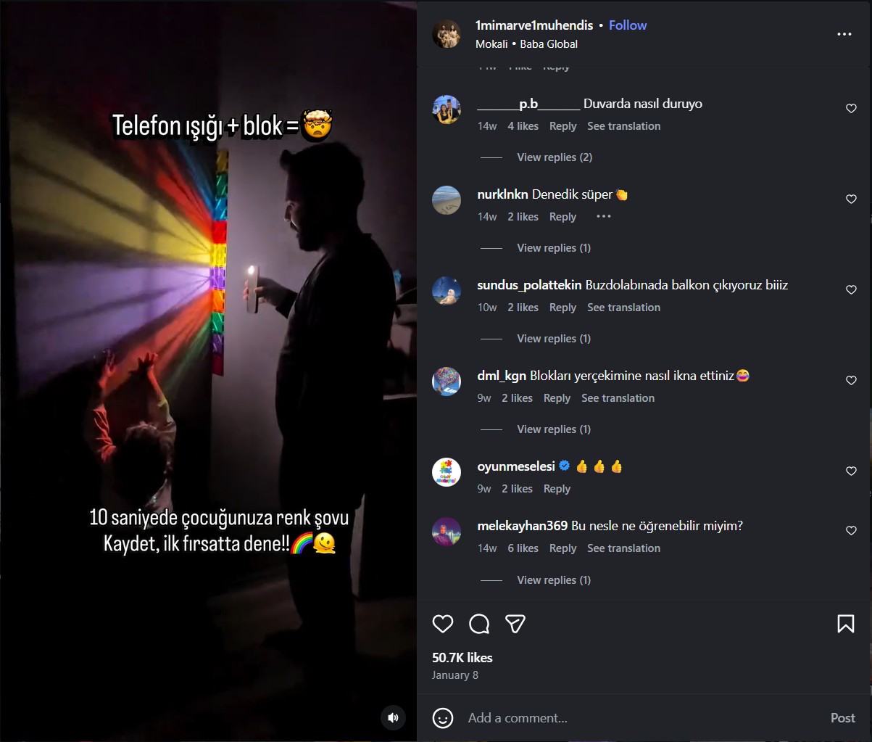This screenshot has height=742, width=872.
Task: Like the post using the heart icon
Action: point(443,624)
